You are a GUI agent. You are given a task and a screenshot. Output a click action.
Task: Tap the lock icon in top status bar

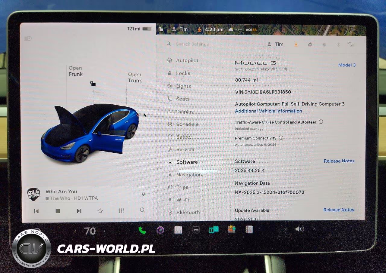point(161,29)
